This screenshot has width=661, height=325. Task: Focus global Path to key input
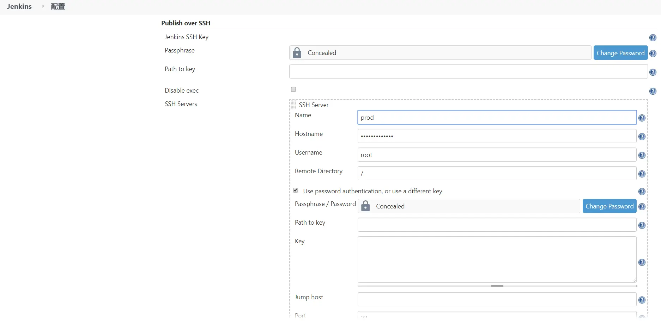468,71
